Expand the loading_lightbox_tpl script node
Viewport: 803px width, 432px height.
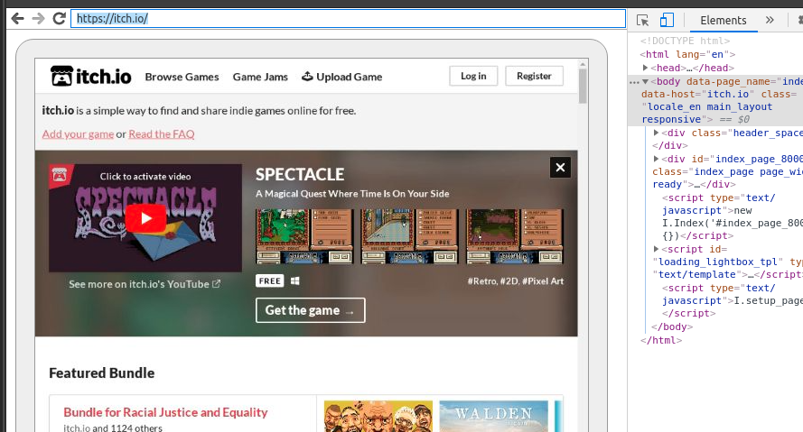point(656,249)
